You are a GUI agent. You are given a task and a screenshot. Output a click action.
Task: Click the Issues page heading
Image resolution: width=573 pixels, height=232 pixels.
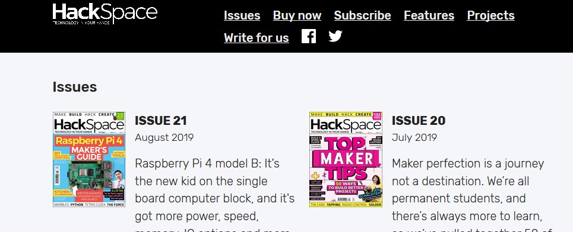pyautogui.click(x=75, y=87)
